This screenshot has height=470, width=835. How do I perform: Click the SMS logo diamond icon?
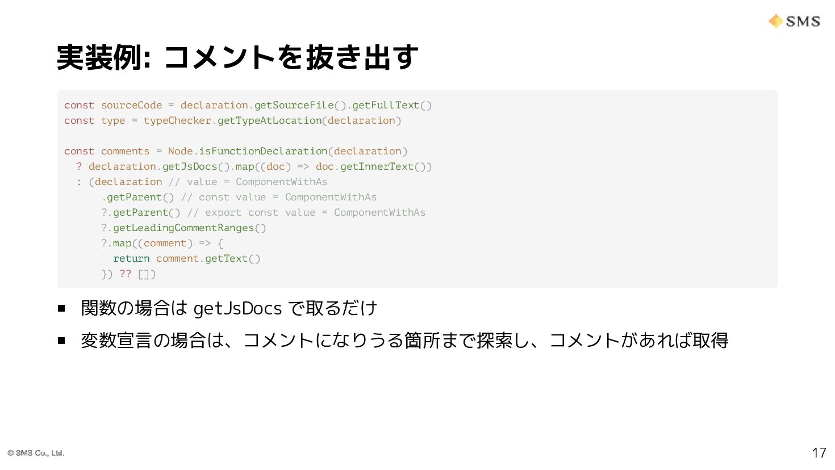point(775,22)
